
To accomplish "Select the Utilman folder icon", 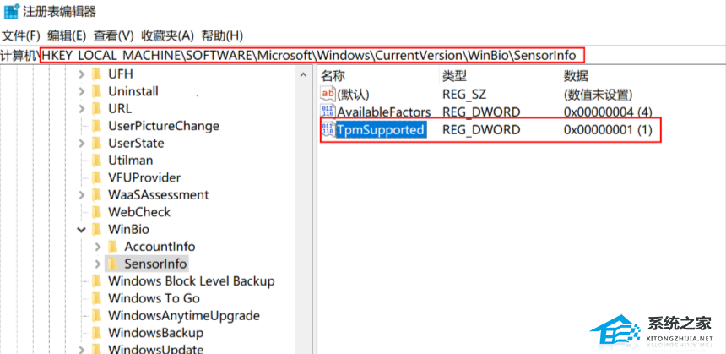I will [96, 161].
